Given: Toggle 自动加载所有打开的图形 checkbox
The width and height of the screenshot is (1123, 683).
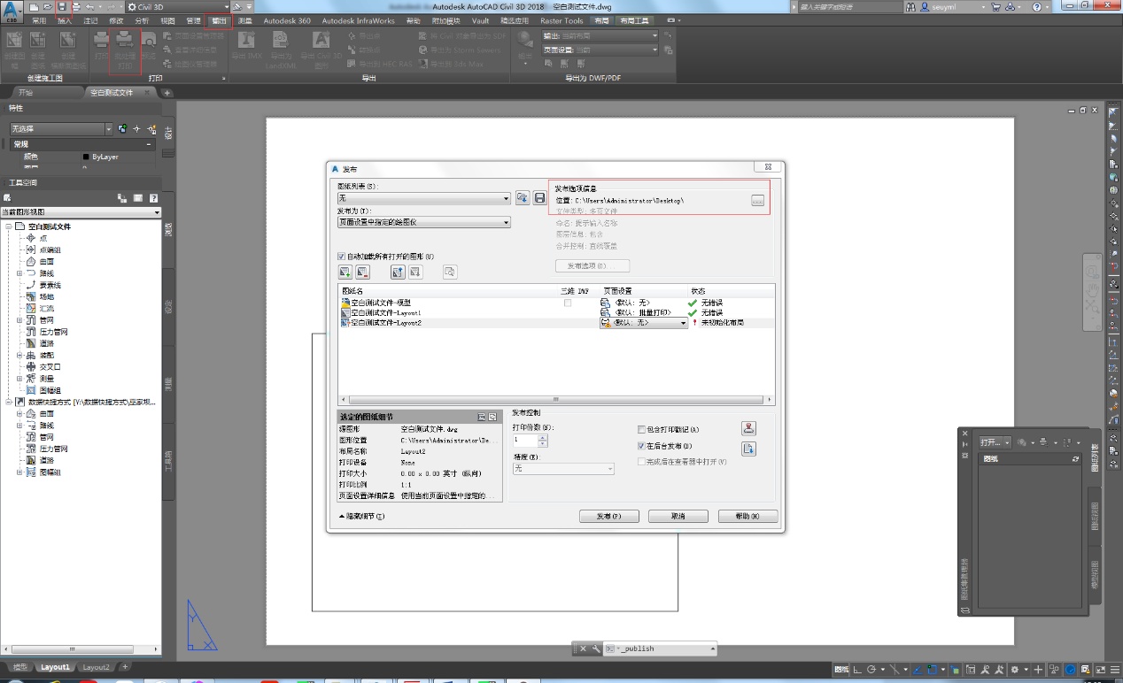Looking at the screenshot, I should pyautogui.click(x=342, y=257).
